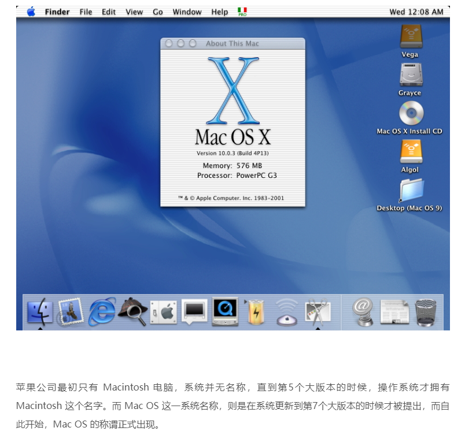Click the battery monitor Dock icon
The image size is (476, 435).
[x=256, y=312]
